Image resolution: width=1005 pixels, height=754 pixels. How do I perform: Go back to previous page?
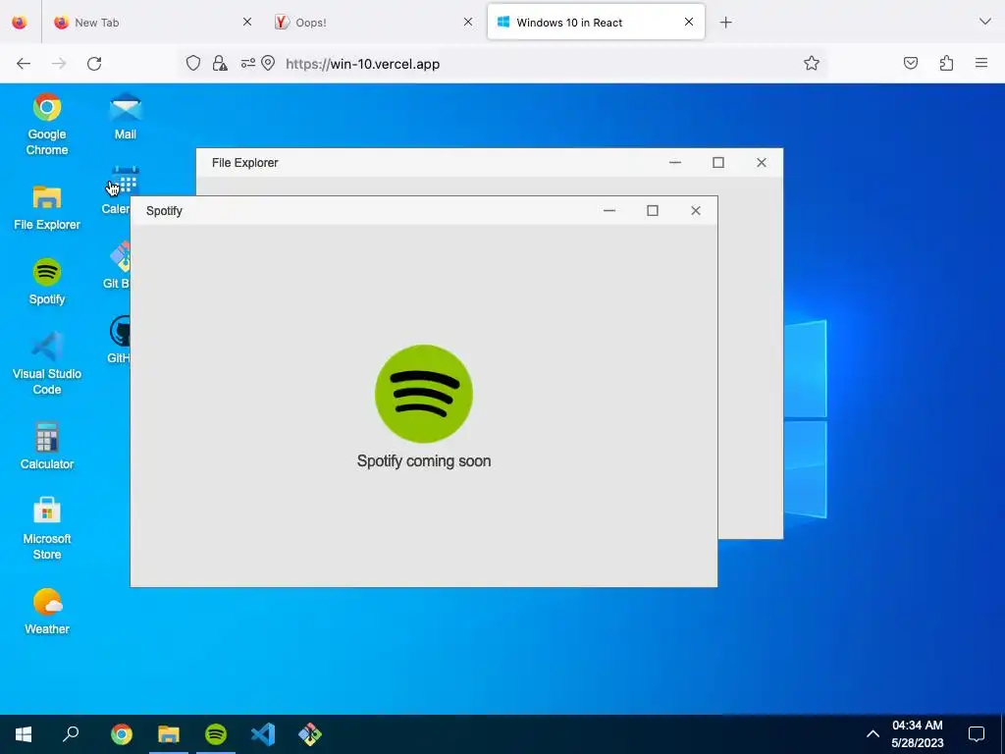[x=24, y=64]
